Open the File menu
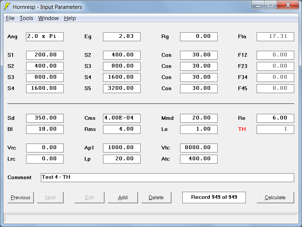The width and height of the screenshot is (302, 227). pyautogui.click(x=10, y=18)
